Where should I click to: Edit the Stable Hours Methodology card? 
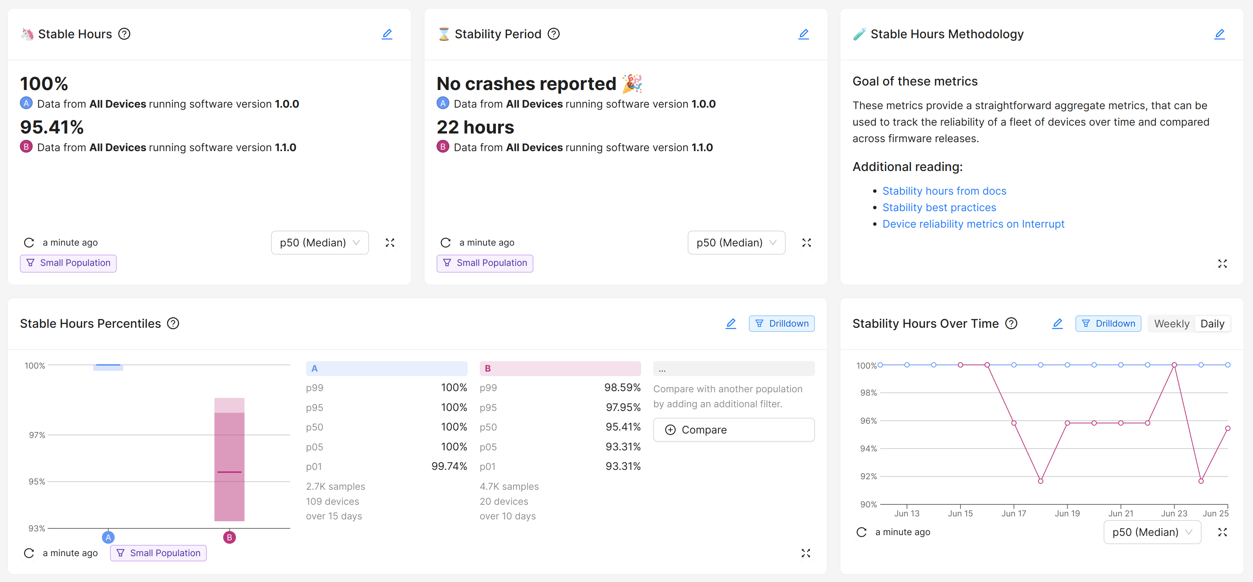1219,34
